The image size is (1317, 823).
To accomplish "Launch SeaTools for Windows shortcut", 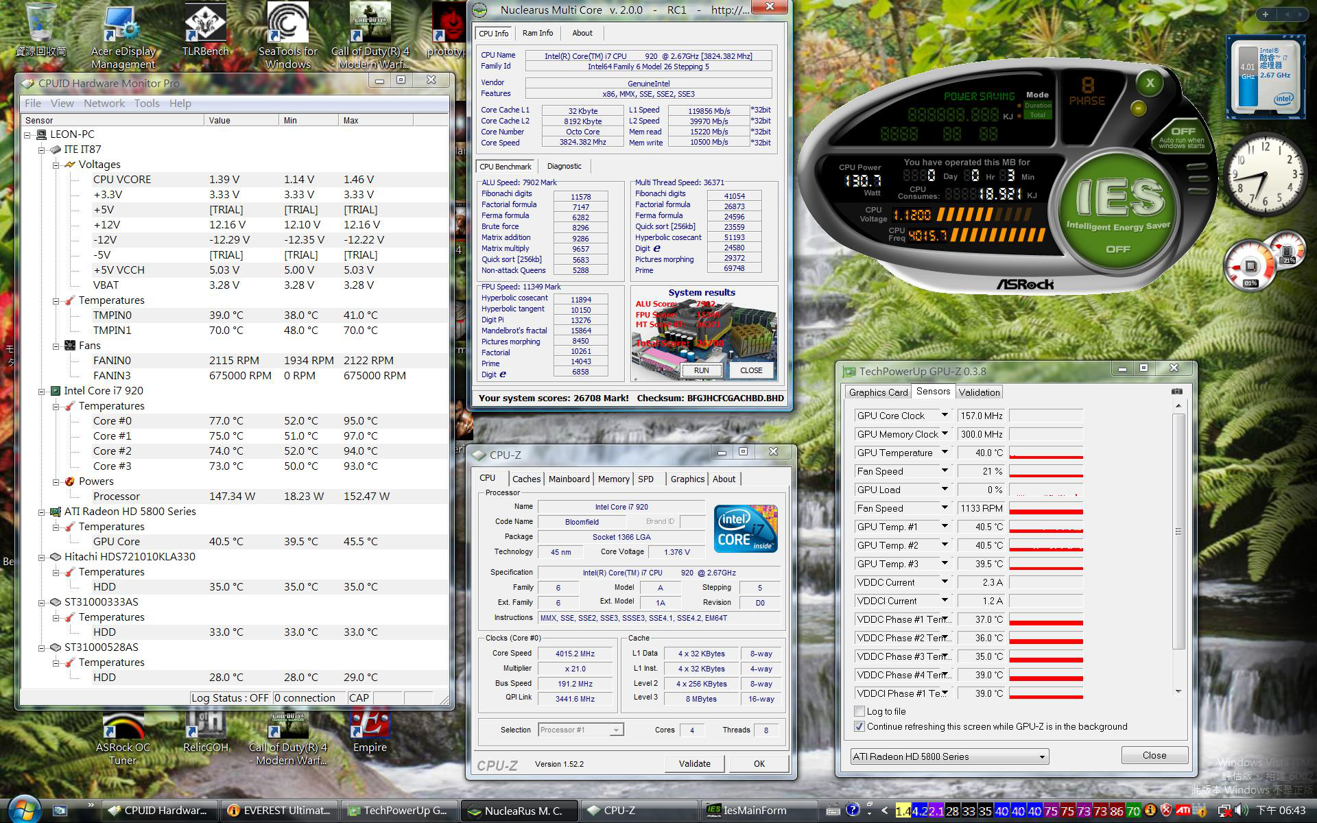I will 287,36.
